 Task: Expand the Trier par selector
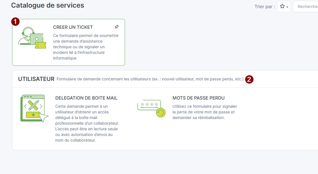click(284, 6)
